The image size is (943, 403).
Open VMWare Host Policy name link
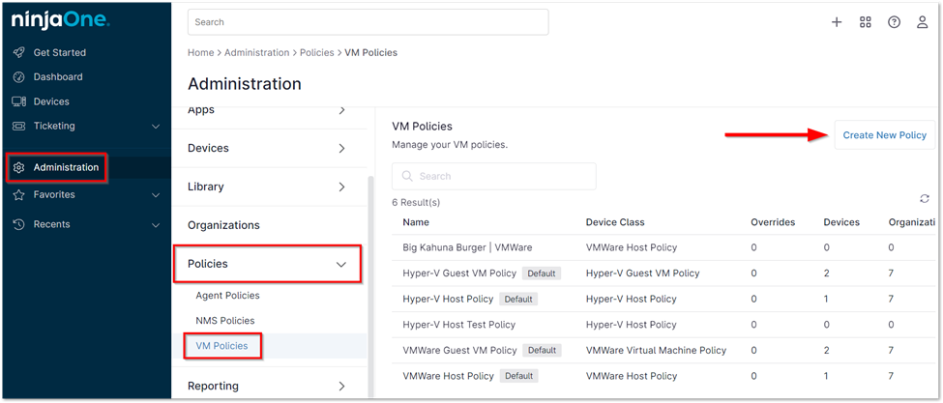click(x=448, y=376)
